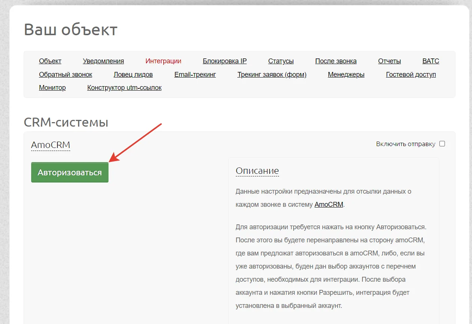Viewport: 472px width, 324px height.
Task: Open Email-трекинг tab
Action: pos(195,75)
